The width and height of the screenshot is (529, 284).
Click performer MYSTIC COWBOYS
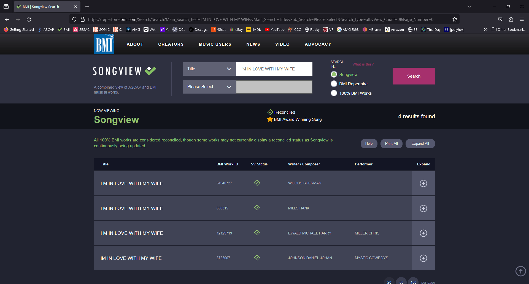[371, 258]
